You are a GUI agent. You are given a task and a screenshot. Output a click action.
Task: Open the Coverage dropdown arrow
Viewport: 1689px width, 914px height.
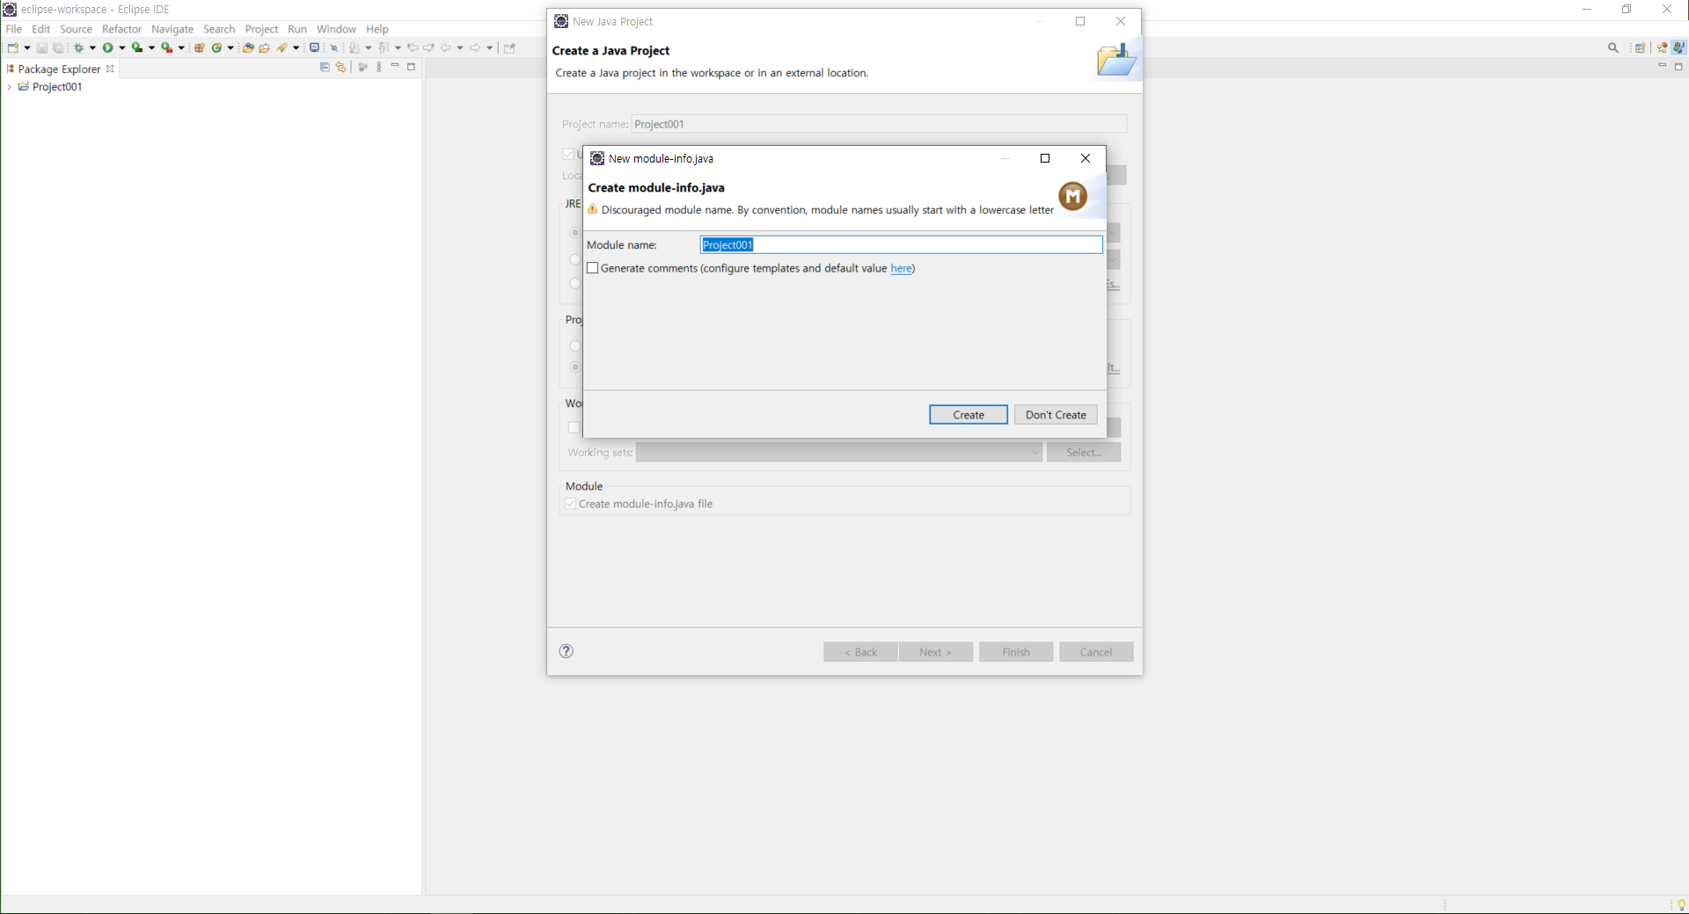(151, 47)
